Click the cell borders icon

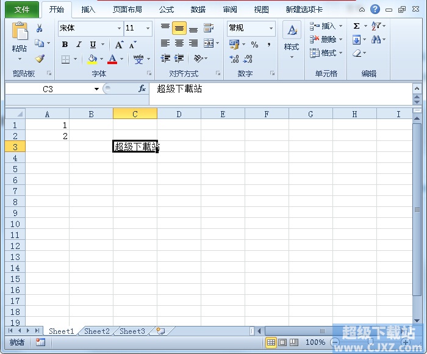(x=65, y=59)
